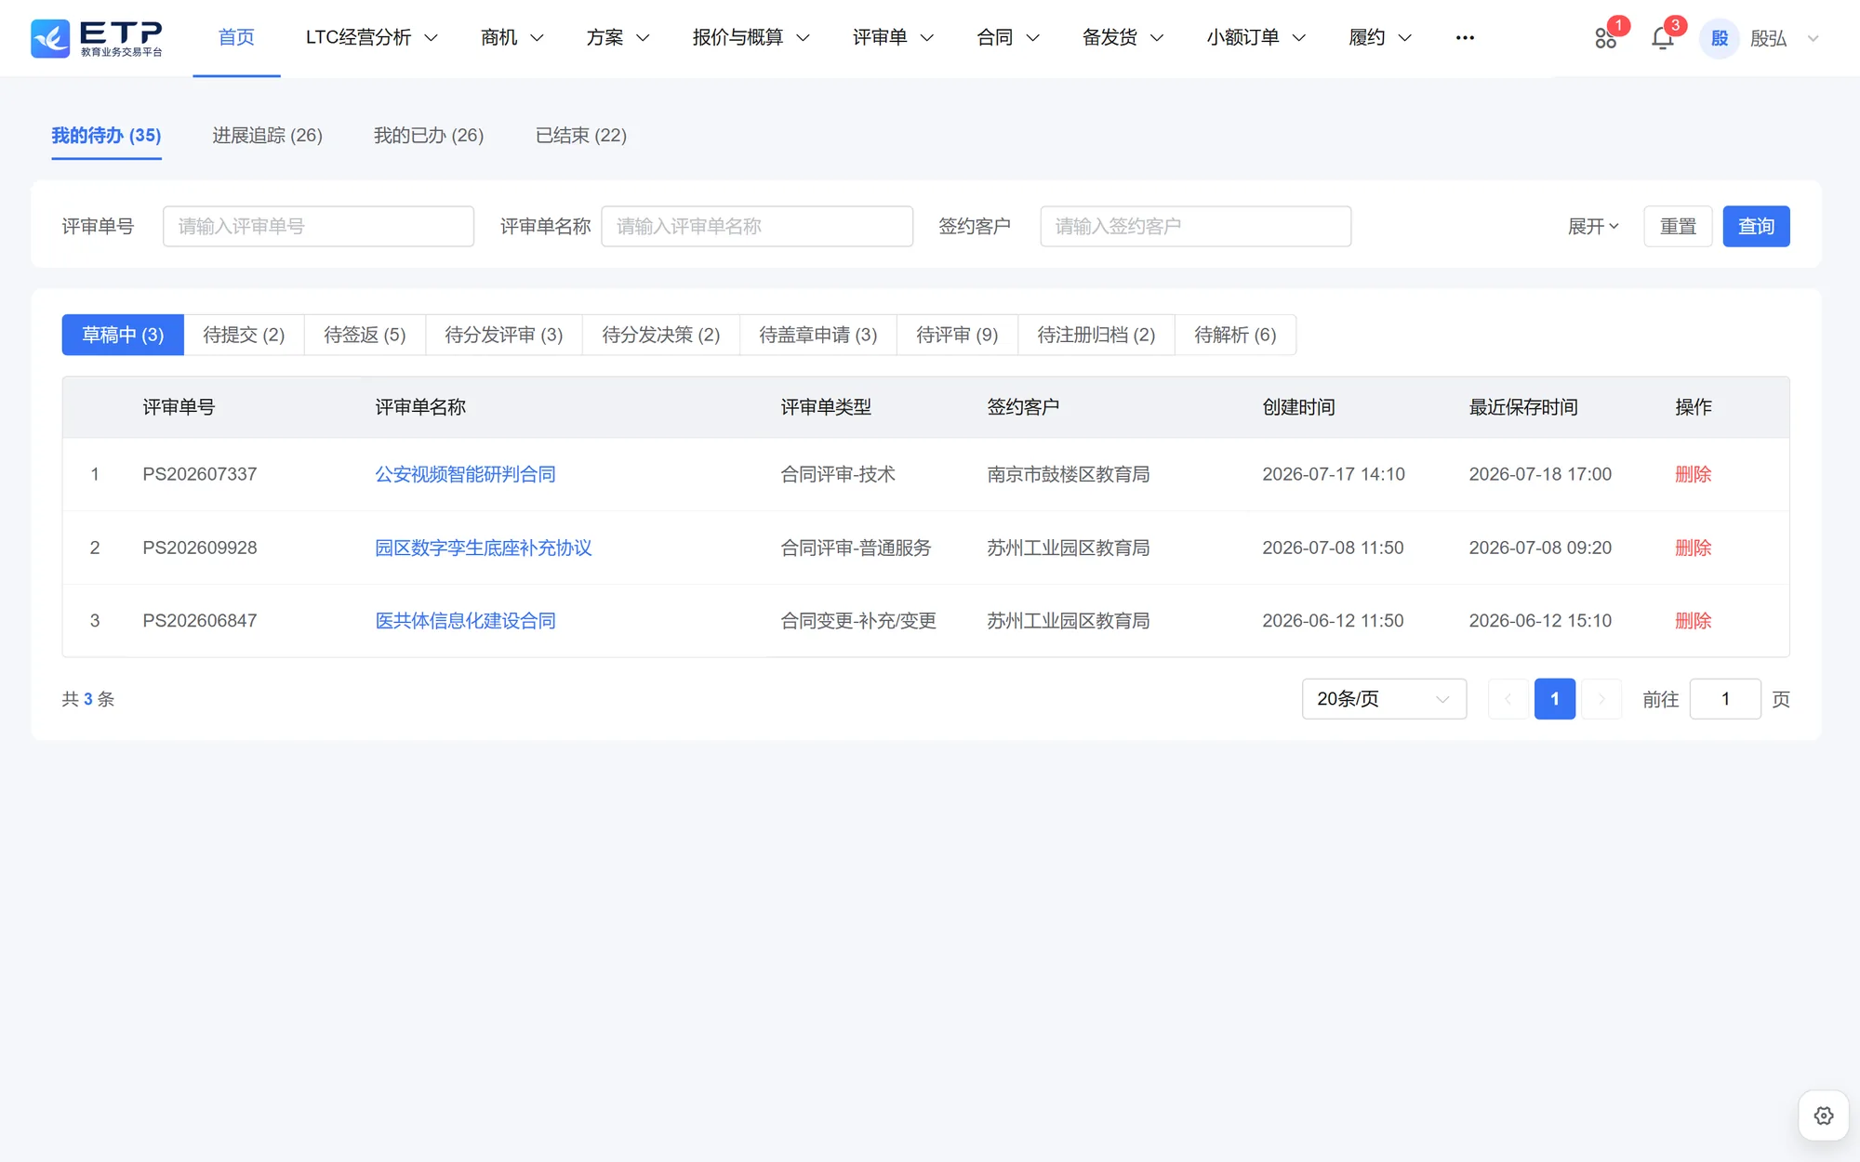Image resolution: width=1860 pixels, height=1162 pixels.
Task: Select 我的待办 (35) tab
Action: pos(106,136)
